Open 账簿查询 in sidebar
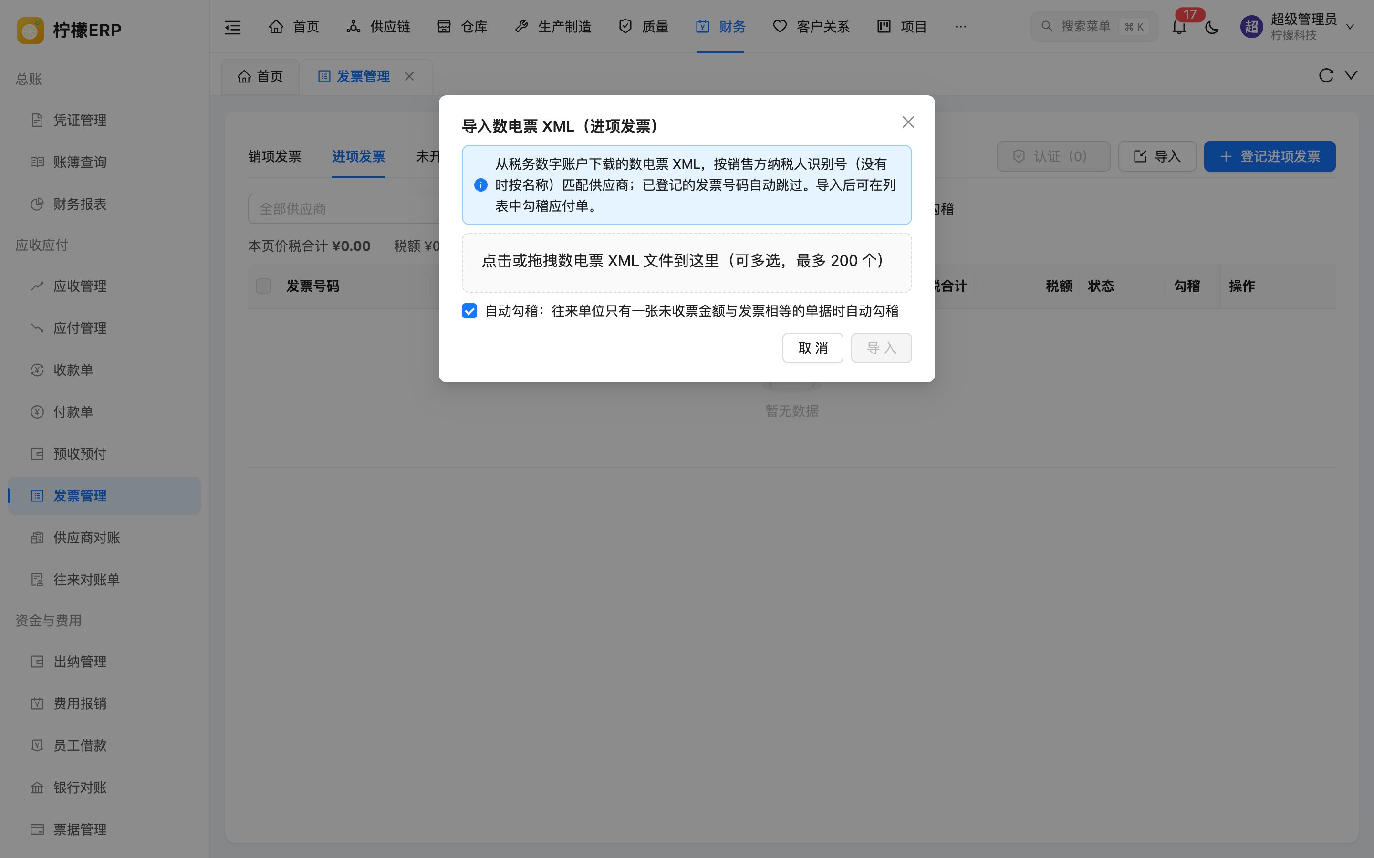Screen dimensions: 1374x858 tap(104, 162)
